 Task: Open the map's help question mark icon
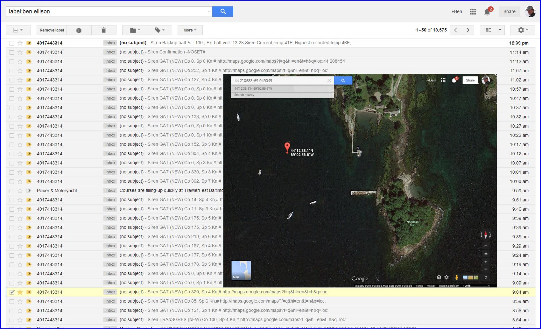pos(439,277)
